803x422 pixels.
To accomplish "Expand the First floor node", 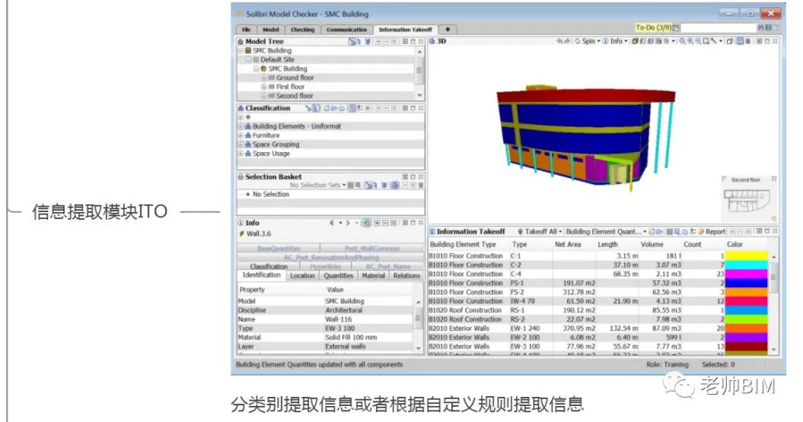I will pyautogui.click(x=264, y=87).
